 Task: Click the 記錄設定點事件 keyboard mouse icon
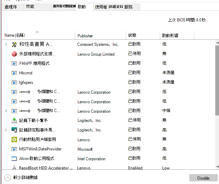coord(14,130)
